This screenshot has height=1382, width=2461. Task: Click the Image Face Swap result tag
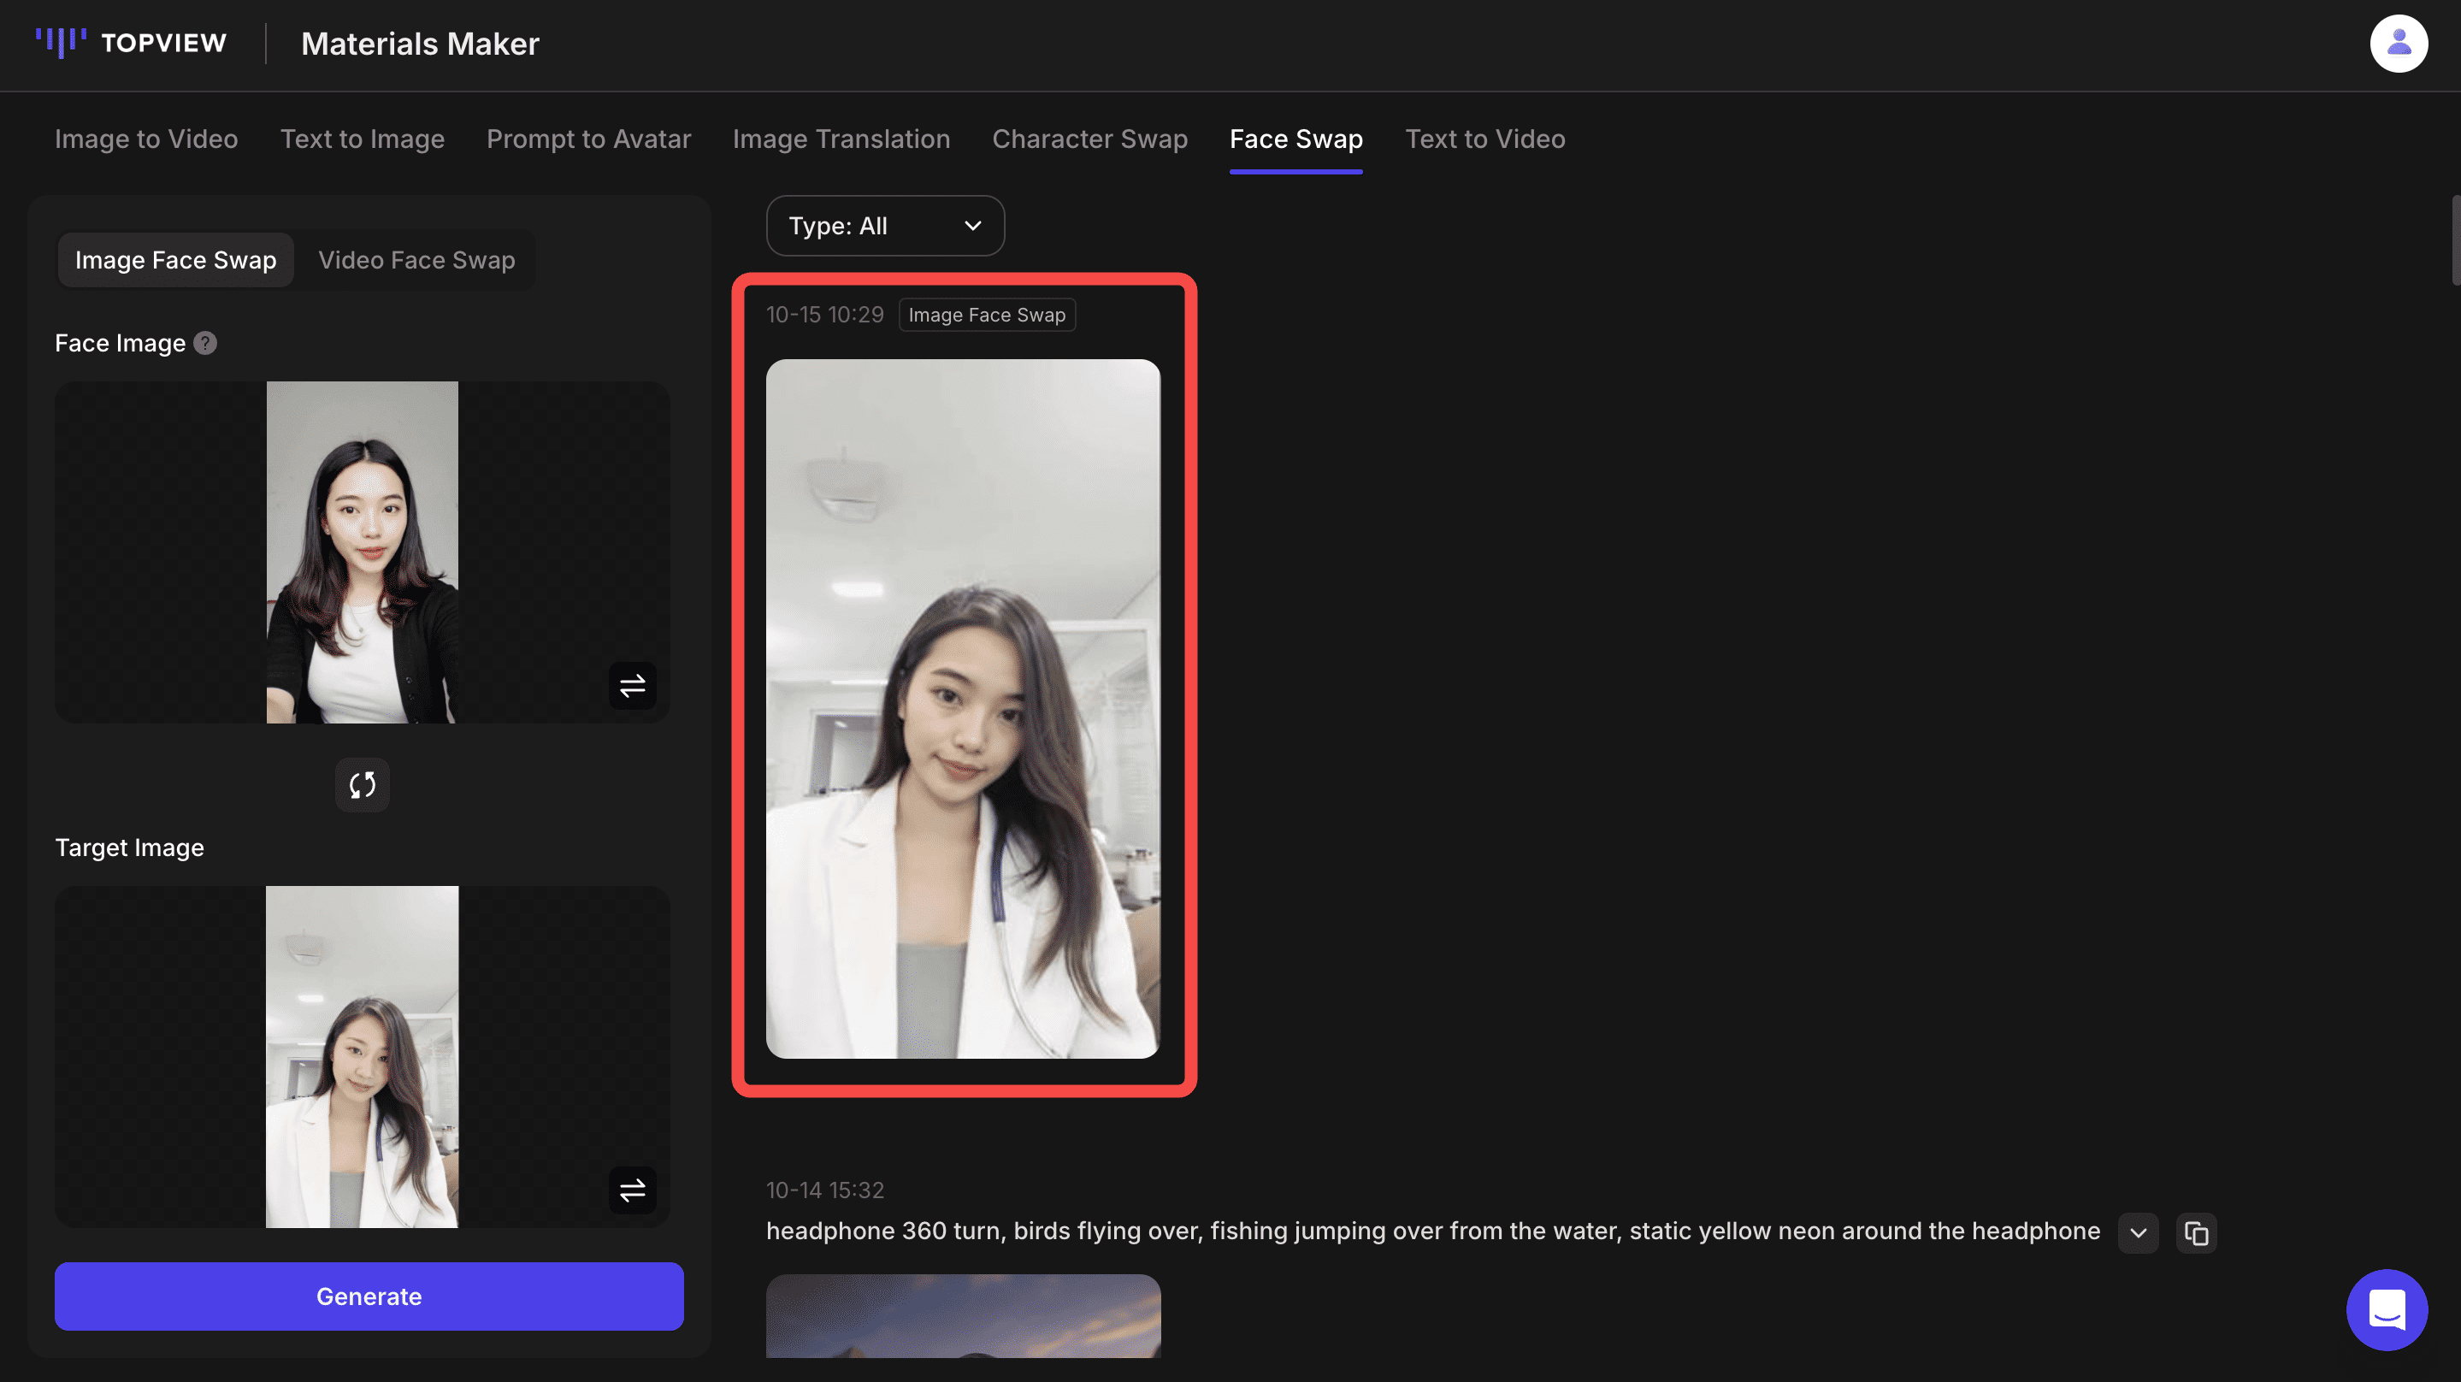coord(986,316)
